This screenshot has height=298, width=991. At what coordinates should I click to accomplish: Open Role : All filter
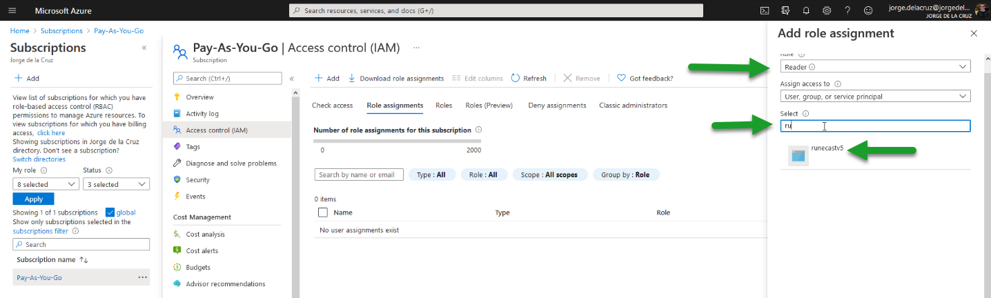(x=484, y=175)
